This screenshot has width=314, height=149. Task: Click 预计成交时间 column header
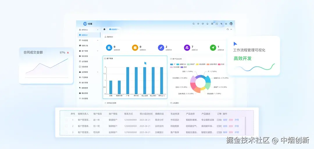pos(146,114)
